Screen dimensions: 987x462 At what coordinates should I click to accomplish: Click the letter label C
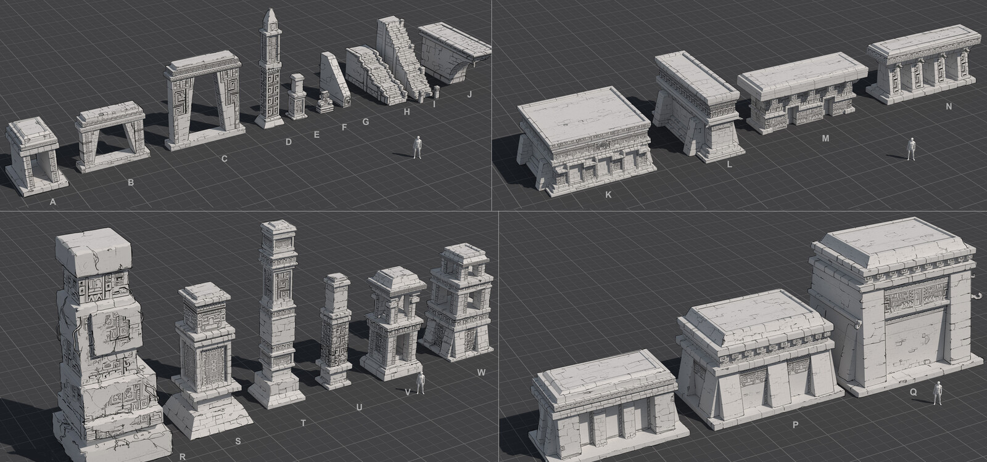click(225, 159)
